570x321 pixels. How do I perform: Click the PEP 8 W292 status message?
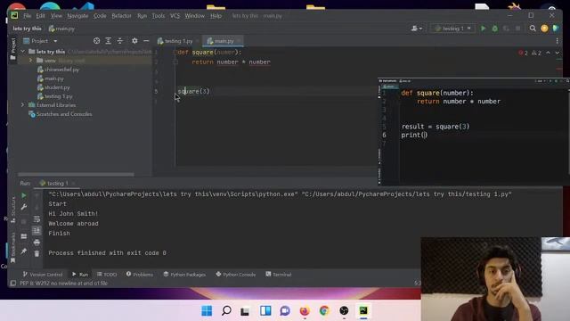point(63,284)
